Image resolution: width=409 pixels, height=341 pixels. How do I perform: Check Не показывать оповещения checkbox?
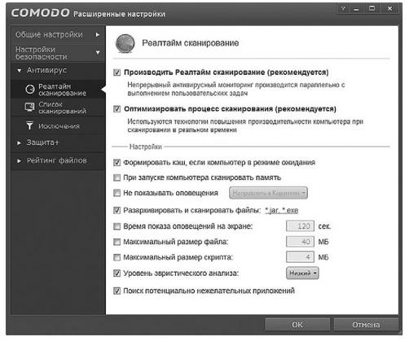point(117,193)
